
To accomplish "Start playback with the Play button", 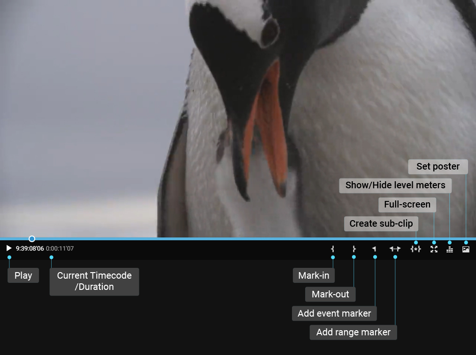I will click(9, 248).
